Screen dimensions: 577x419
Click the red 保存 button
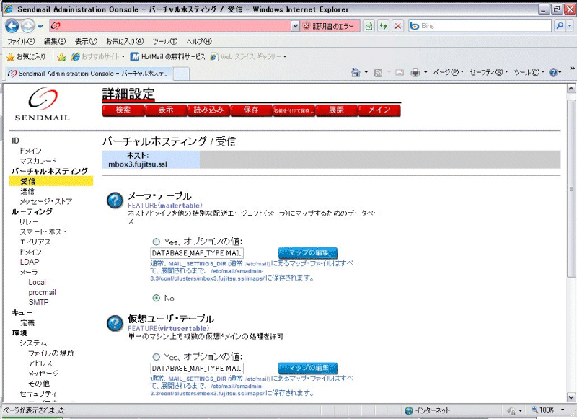point(251,110)
